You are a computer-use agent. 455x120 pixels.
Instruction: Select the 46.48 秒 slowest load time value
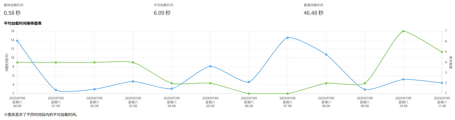coord(313,13)
